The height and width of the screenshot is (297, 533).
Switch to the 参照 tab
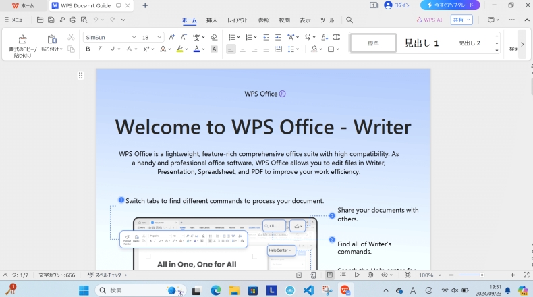264,20
